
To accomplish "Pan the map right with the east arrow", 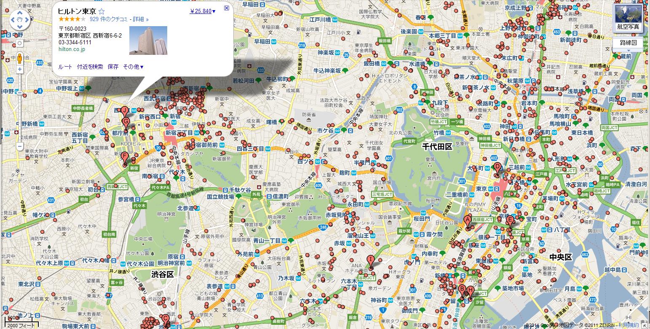I will click(27, 19).
